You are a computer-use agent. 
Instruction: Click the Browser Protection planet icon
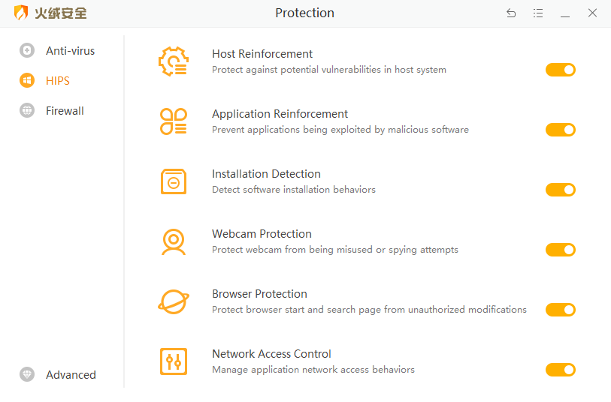click(173, 301)
